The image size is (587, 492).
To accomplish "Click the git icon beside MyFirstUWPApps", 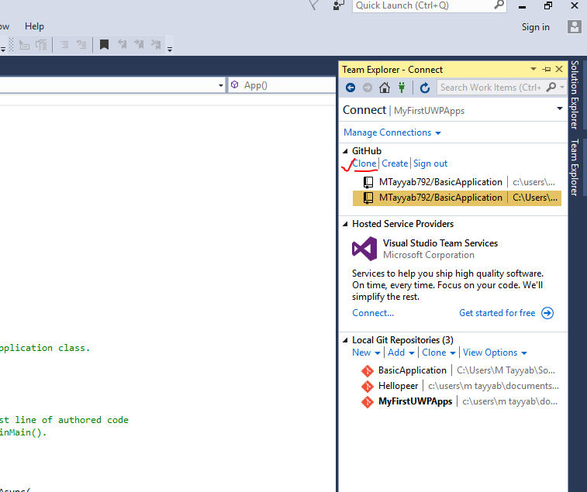I will [368, 402].
